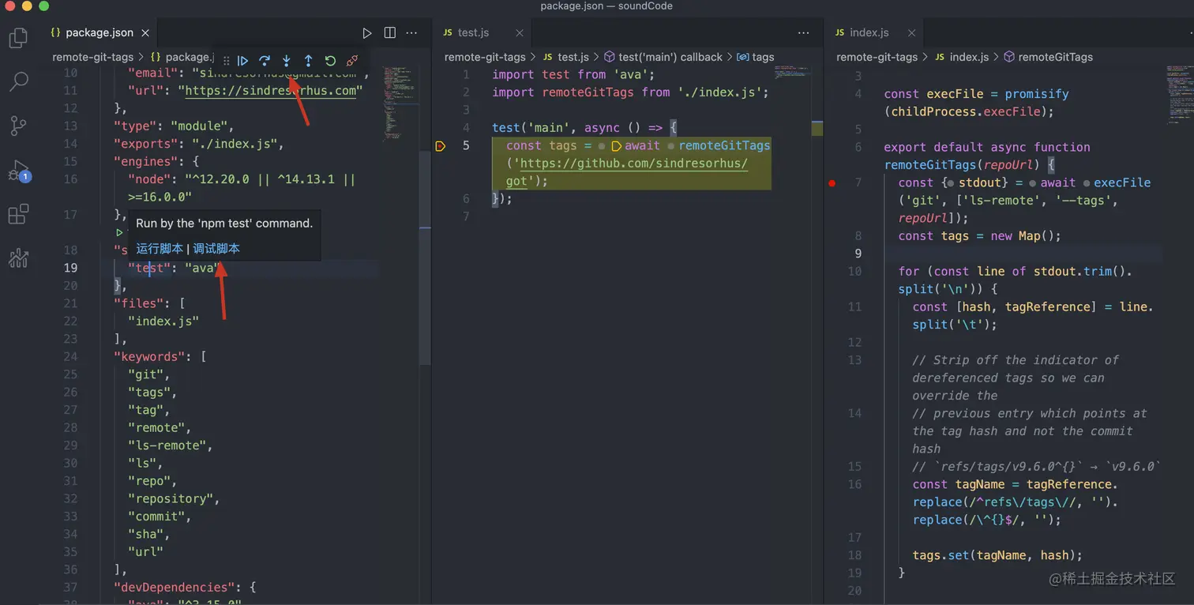
Task: Click the import remoteGitTags line in test.js
Action: [630, 92]
